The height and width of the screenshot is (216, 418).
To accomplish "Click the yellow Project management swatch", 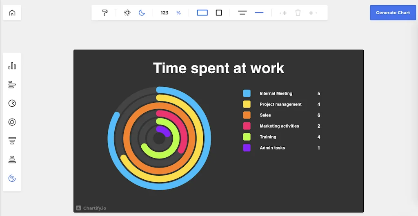I will pyautogui.click(x=247, y=104).
